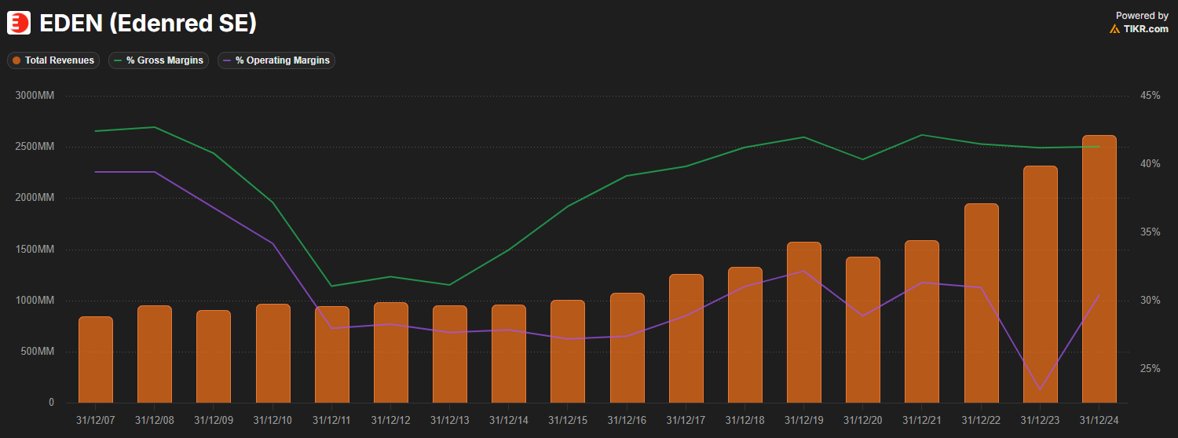Select the 31/12/11 revenue bar
The image size is (1178, 438).
pyautogui.click(x=332, y=355)
